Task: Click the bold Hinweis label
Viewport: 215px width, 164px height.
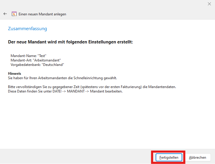Action: click(x=14, y=73)
